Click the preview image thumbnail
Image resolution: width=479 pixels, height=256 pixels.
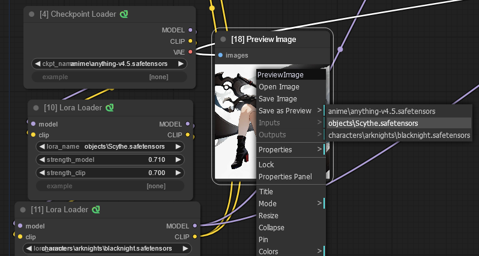point(235,120)
